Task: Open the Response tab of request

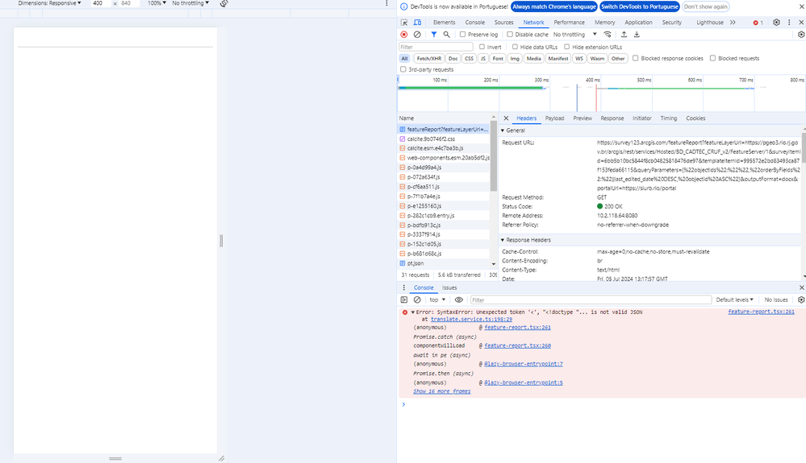Action: [612, 118]
